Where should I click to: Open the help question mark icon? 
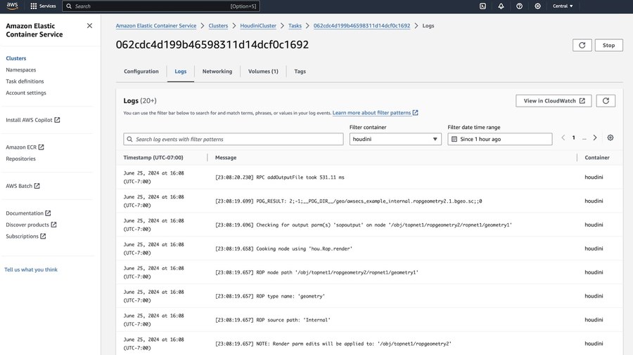519,6
